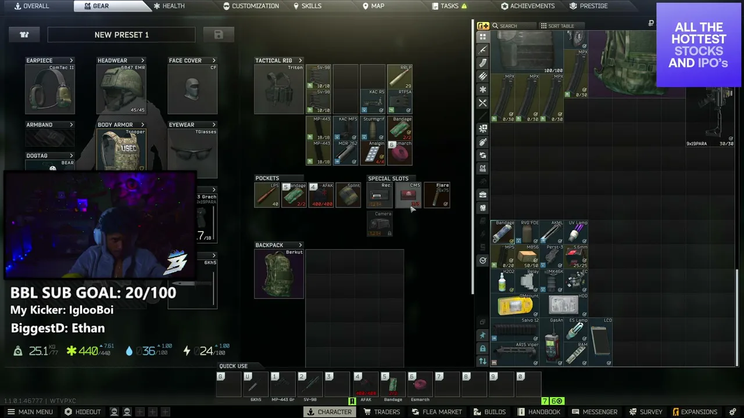Filter stash by ammo rounds icon

pos(482,76)
